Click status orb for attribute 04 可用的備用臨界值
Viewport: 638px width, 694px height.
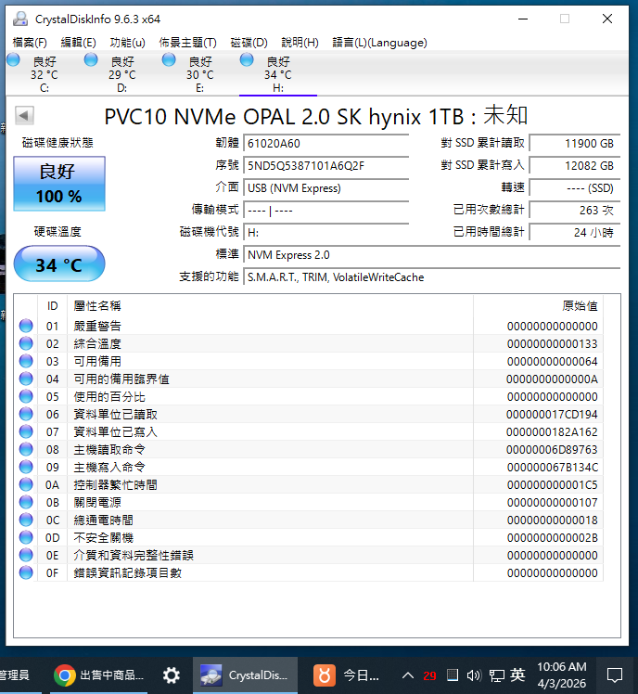pyautogui.click(x=26, y=379)
